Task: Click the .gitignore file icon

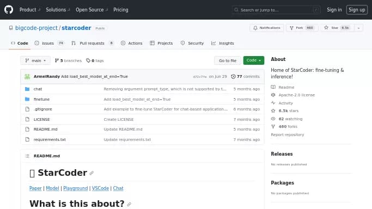Action: click(27, 109)
